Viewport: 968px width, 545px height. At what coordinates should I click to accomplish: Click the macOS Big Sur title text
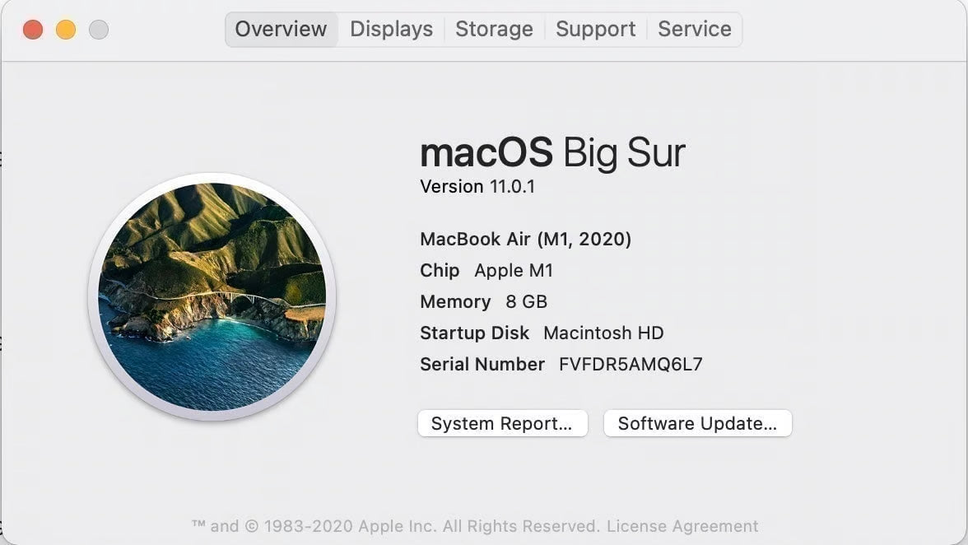pyautogui.click(x=551, y=152)
